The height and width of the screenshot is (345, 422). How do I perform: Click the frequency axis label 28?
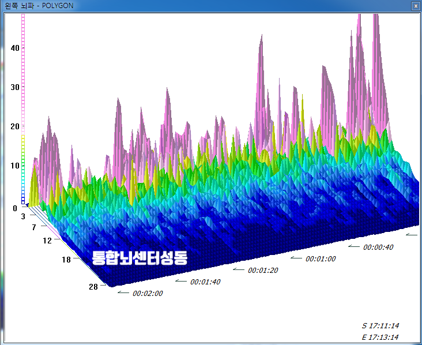point(93,287)
